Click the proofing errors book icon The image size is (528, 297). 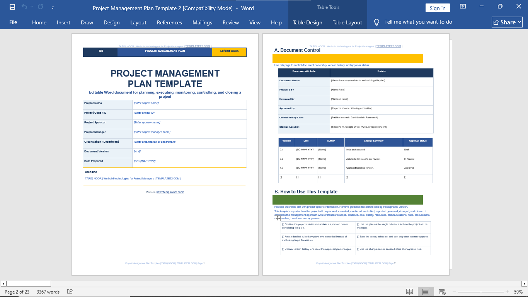(70, 292)
